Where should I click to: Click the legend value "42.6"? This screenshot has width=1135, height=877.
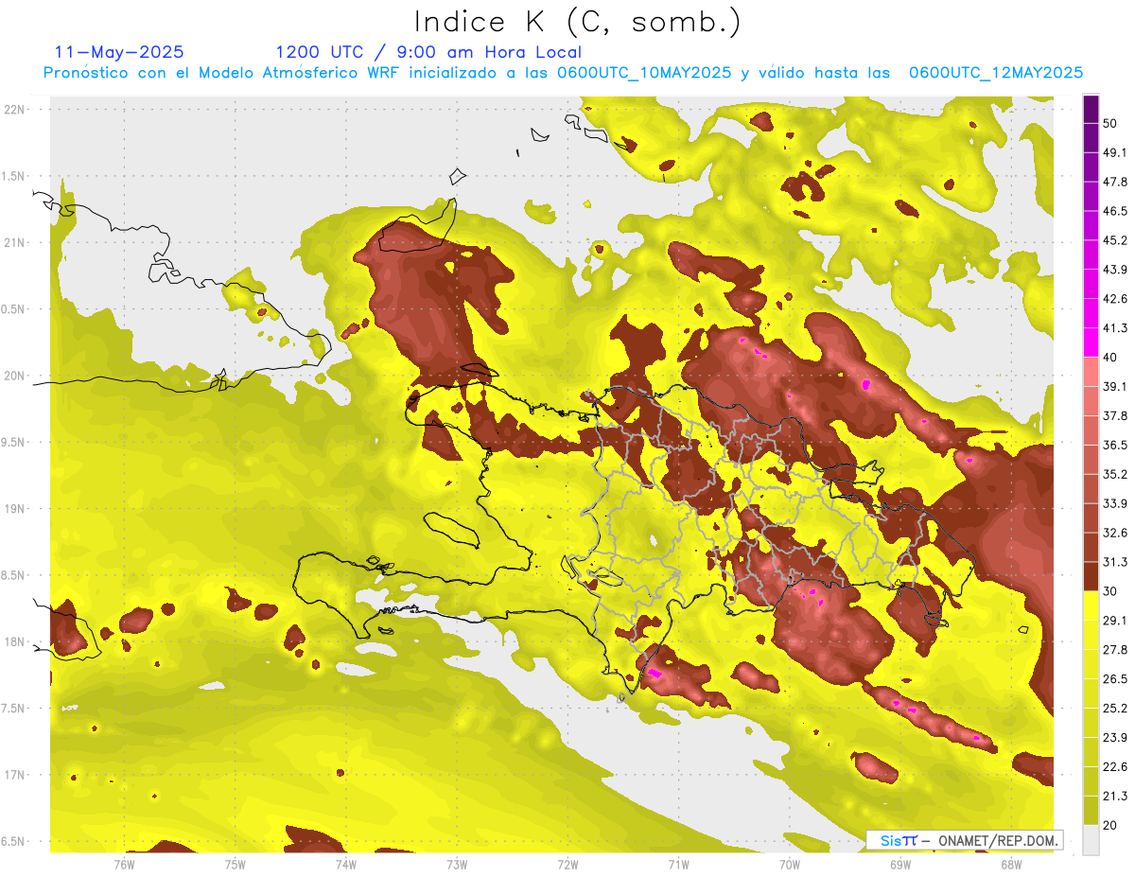(x=1114, y=299)
